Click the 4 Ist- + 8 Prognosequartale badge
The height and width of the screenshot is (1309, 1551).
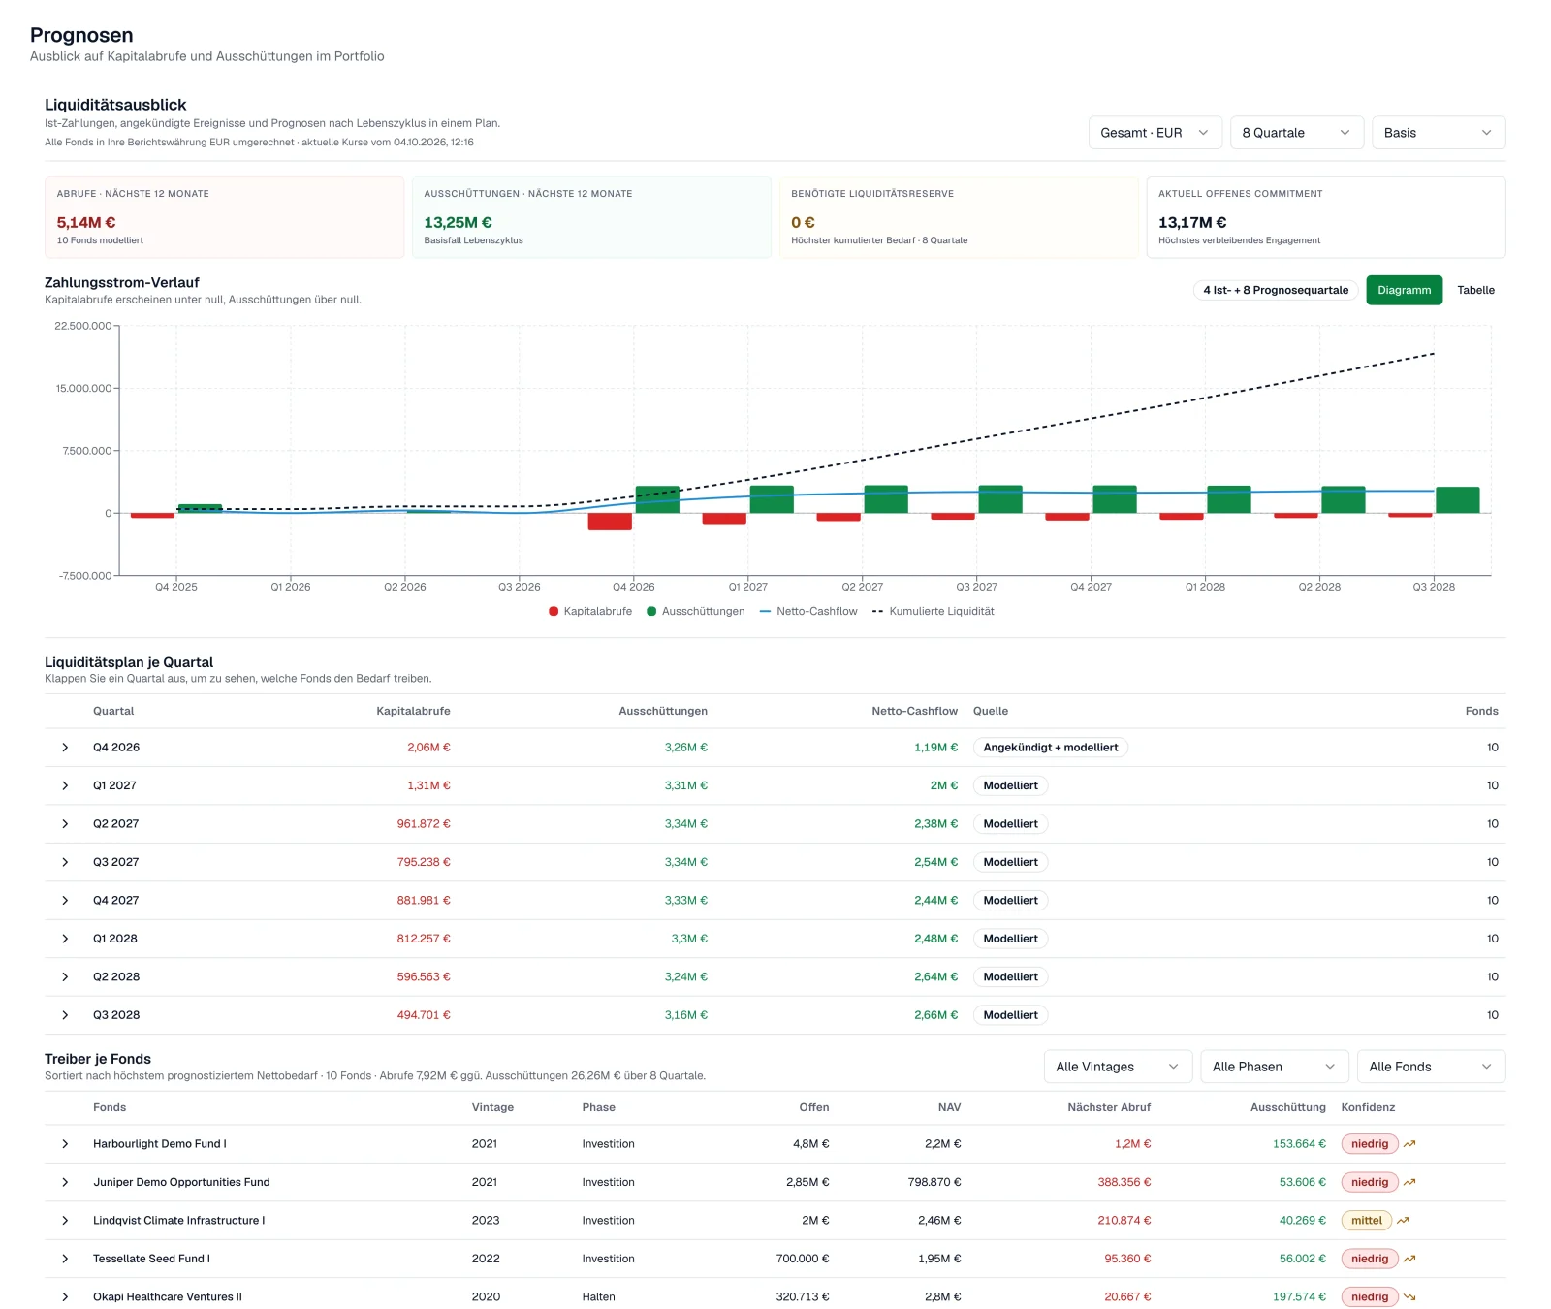point(1276,290)
